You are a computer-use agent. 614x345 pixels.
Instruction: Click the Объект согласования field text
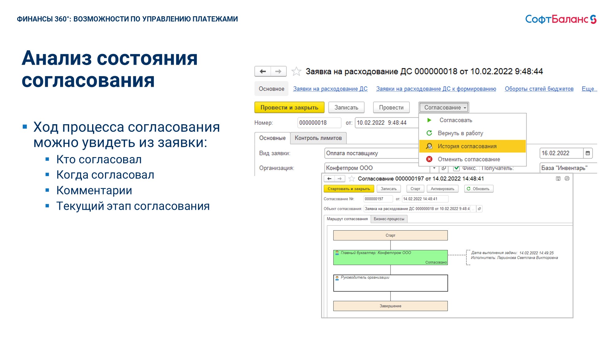(417, 209)
